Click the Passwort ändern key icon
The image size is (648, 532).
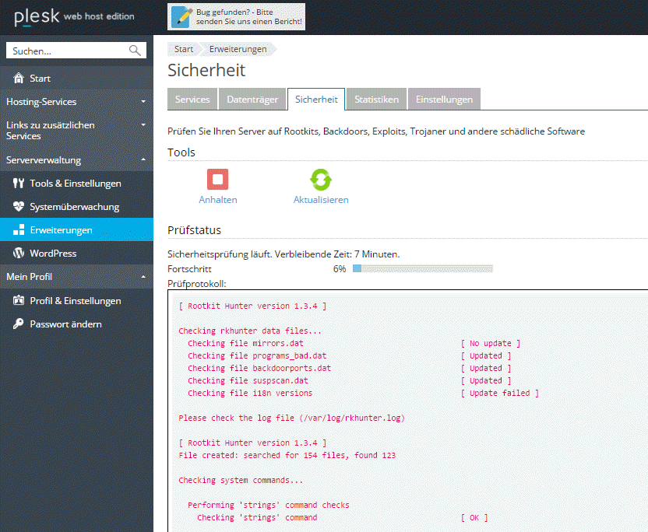(19, 324)
